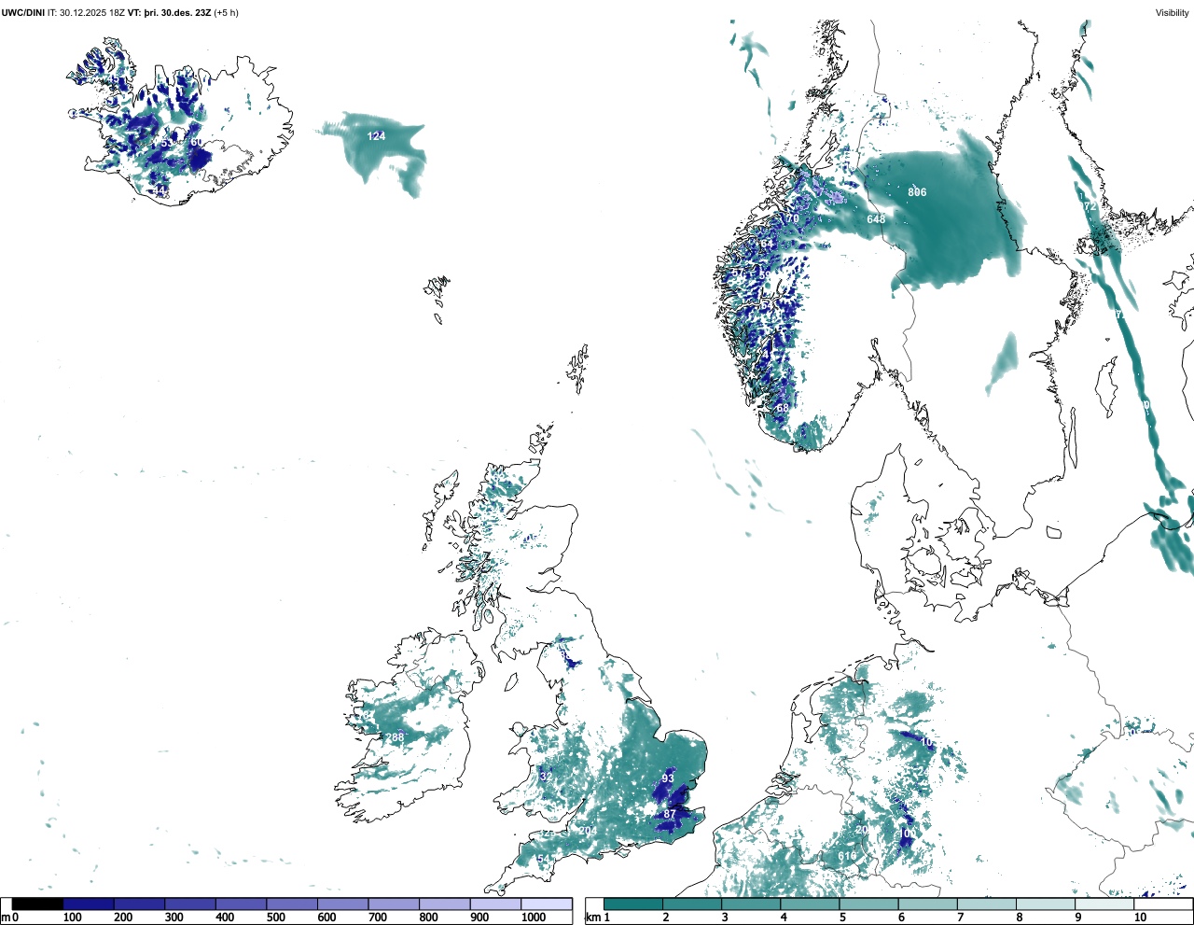Click the '806' visibility value over Sweden
This screenshot has width=1194, height=925.
917,192
